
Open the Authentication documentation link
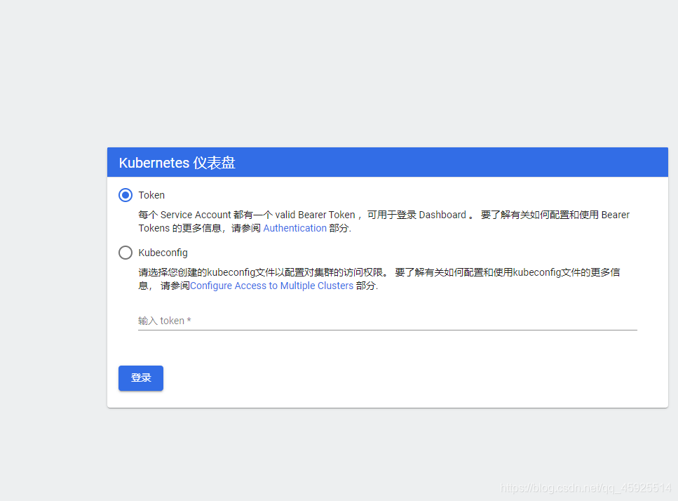[295, 228]
